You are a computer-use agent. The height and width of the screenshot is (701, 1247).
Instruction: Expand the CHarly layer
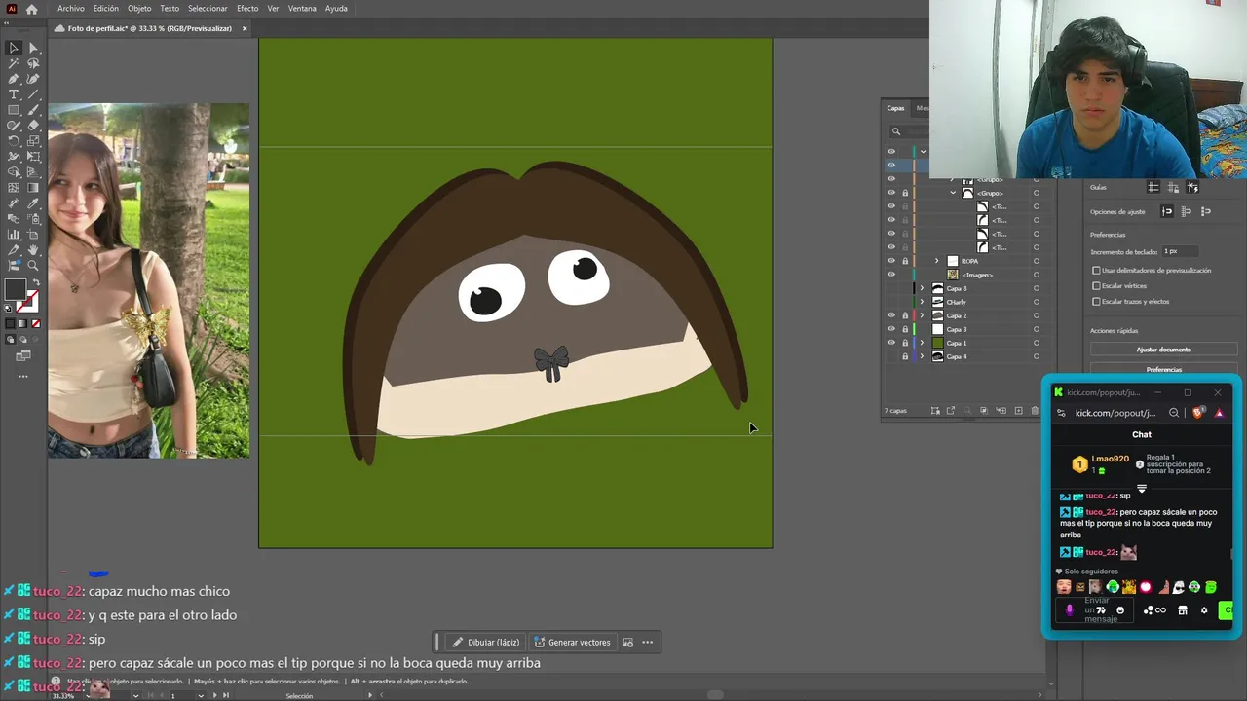[x=922, y=302]
